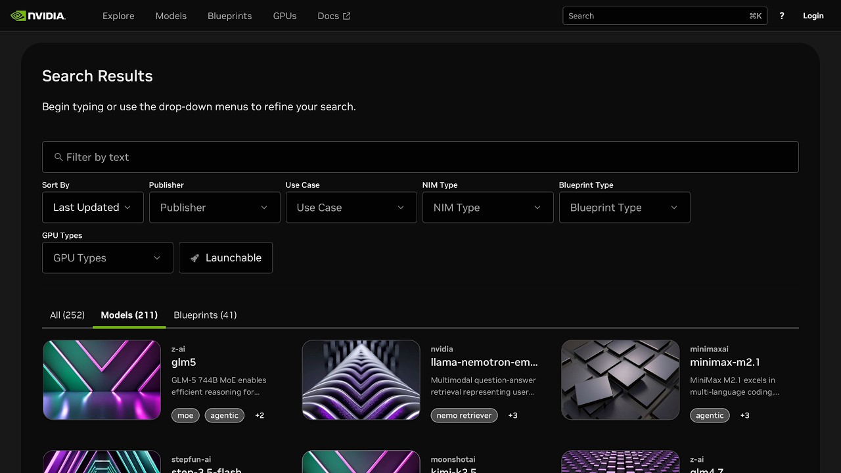Open the Blueprint Type dropdown
The width and height of the screenshot is (841, 473).
pyautogui.click(x=625, y=208)
